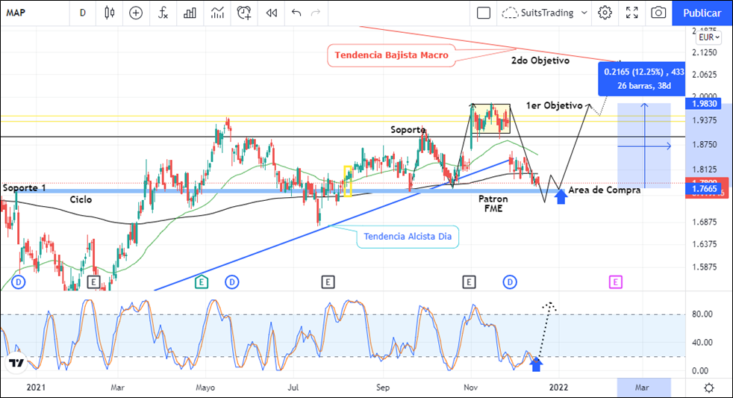Open the D timeframe interval selector
The width and height of the screenshot is (733, 398).
click(x=82, y=13)
